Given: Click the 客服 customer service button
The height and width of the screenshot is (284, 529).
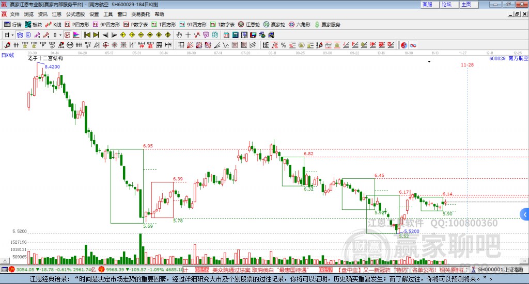Looking at the screenshot, I should [x=429, y=4].
